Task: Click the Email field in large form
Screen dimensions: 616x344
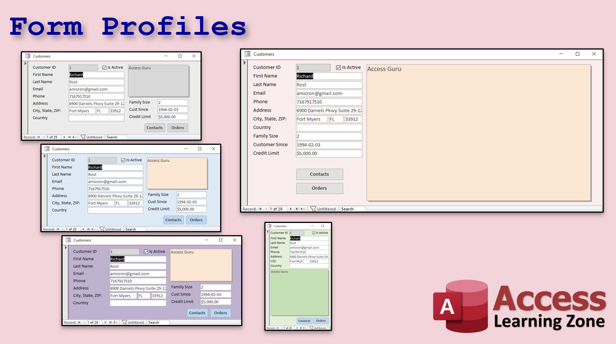Action: coord(329,93)
